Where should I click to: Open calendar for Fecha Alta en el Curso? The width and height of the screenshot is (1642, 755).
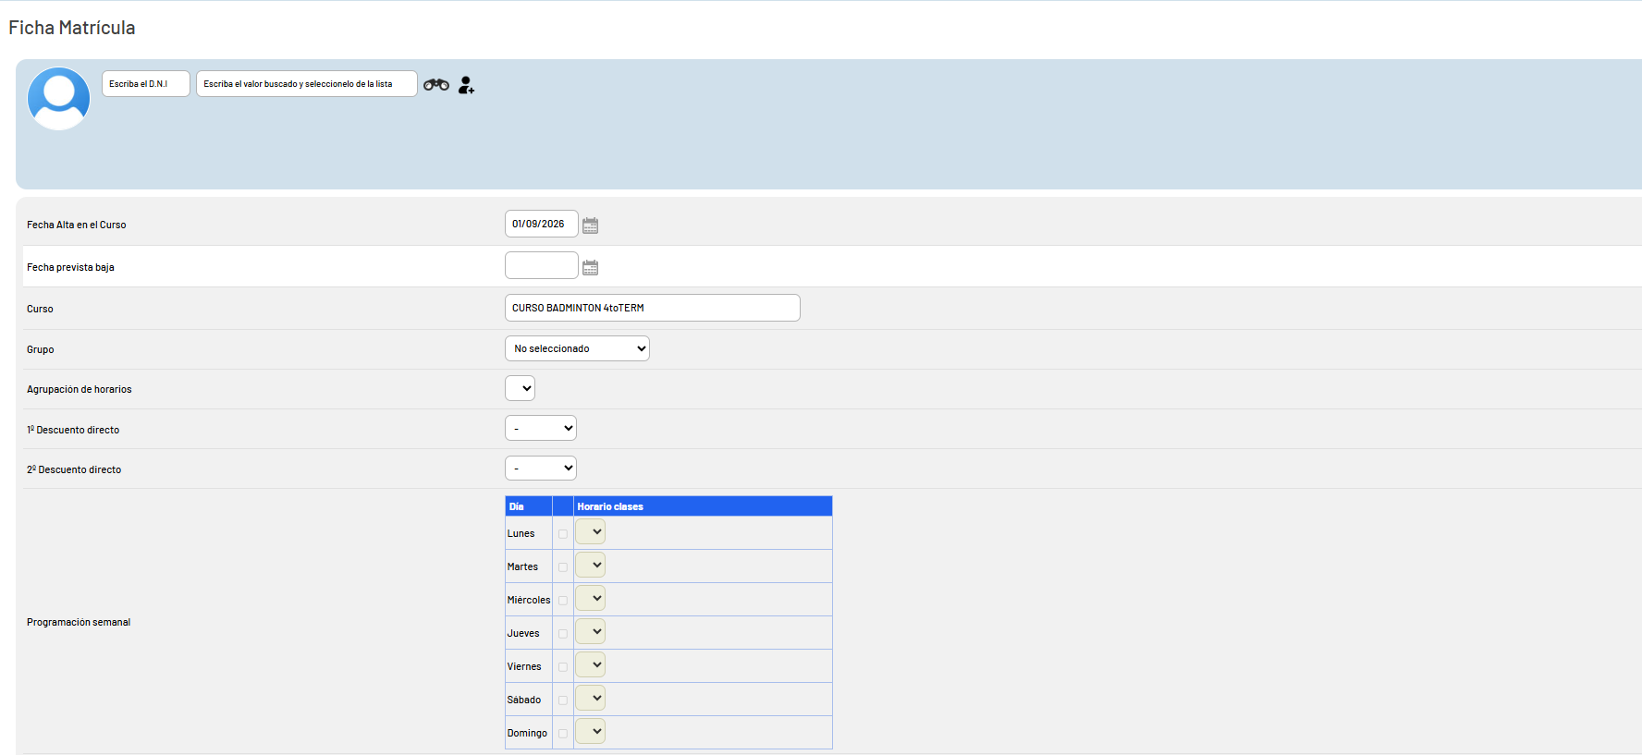(x=590, y=225)
